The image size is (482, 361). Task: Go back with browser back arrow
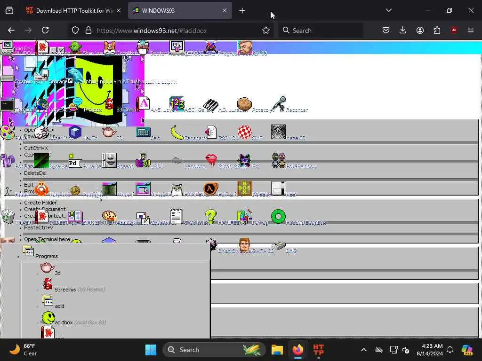[11, 30]
